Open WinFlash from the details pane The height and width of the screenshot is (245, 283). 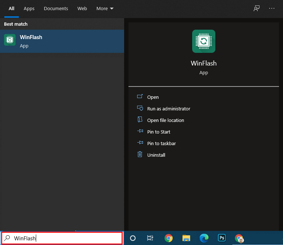(x=153, y=97)
